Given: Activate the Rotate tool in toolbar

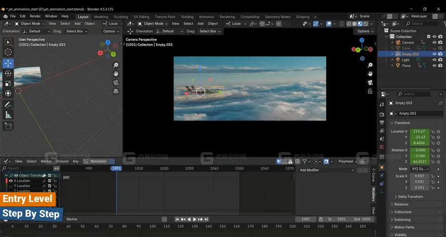Looking at the screenshot, I should (8, 74).
